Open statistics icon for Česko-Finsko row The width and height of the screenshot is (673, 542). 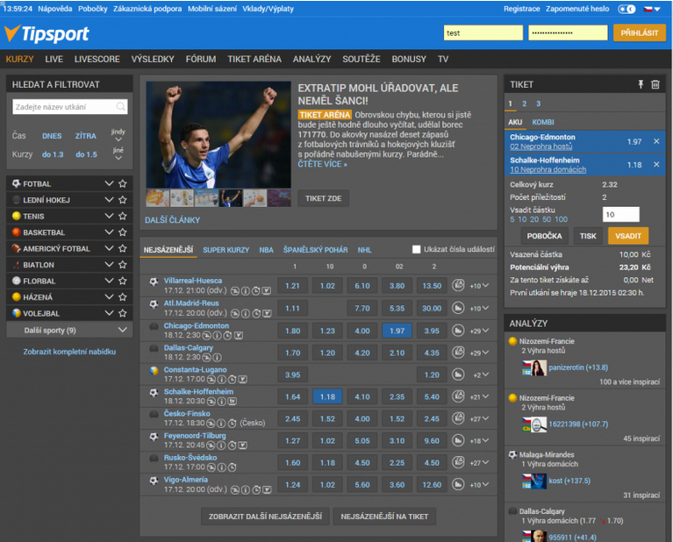click(458, 418)
